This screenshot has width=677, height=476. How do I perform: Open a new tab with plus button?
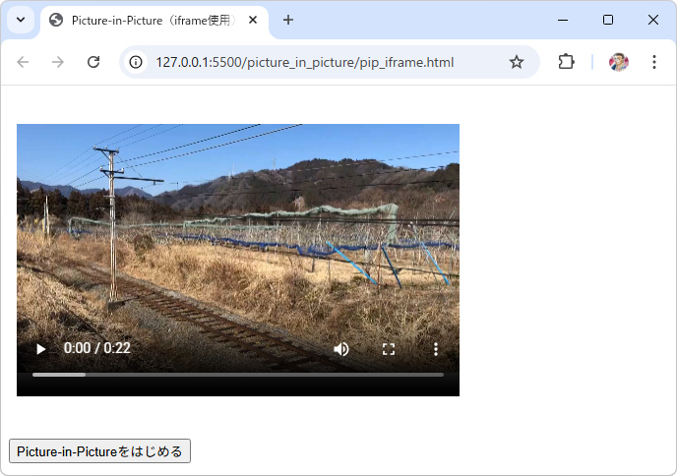pyautogui.click(x=288, y=20)
